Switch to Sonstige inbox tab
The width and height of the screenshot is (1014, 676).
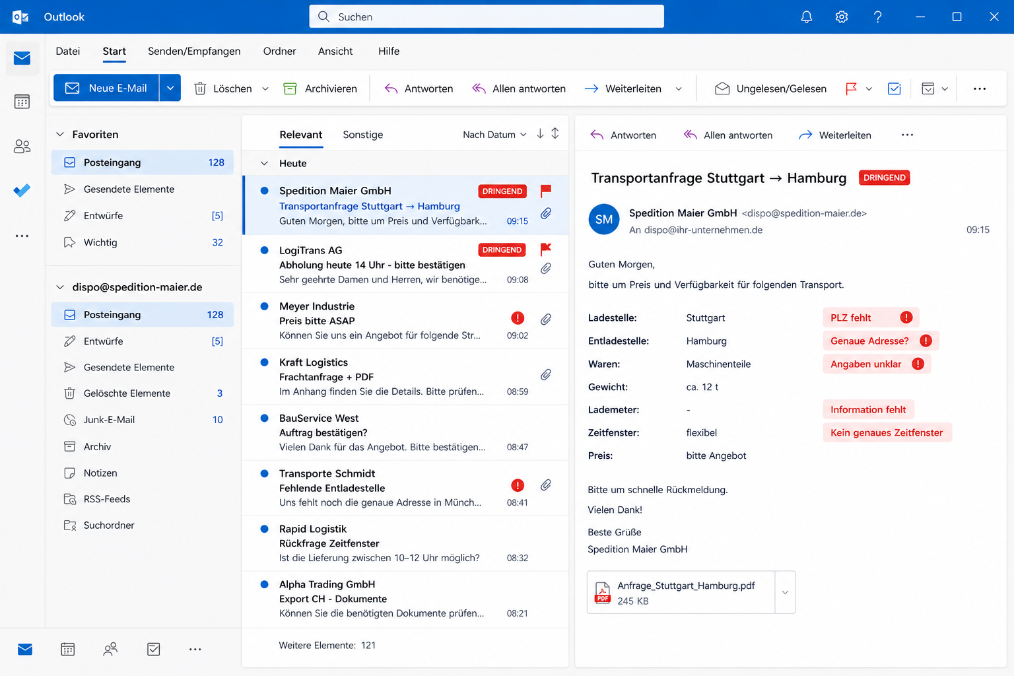pos(363,135)
